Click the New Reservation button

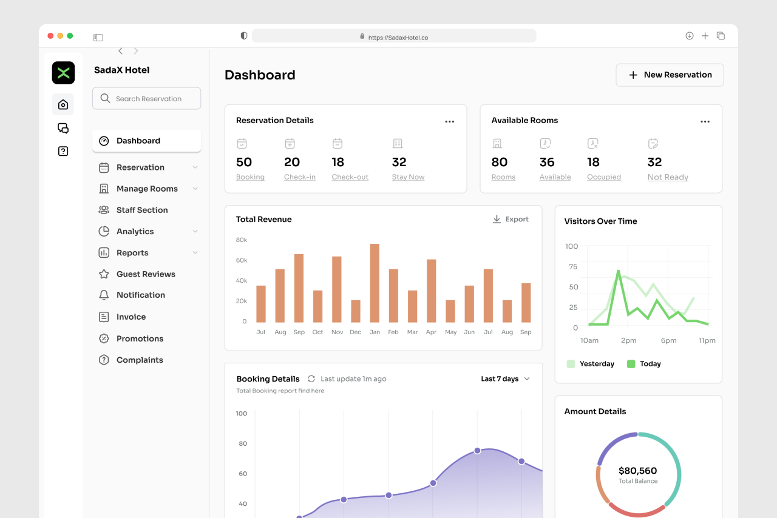pyautogui.click(x=670, y=75)
